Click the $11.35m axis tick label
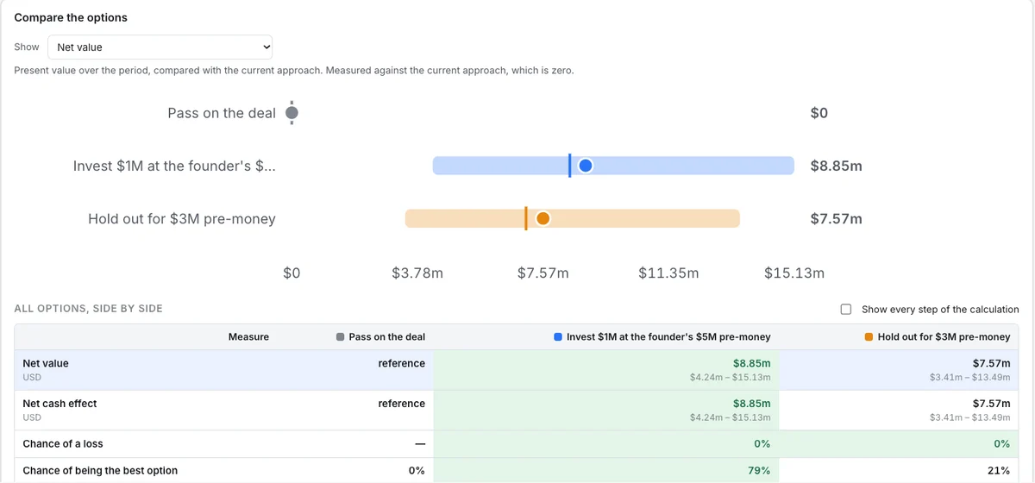 point(668,273)
